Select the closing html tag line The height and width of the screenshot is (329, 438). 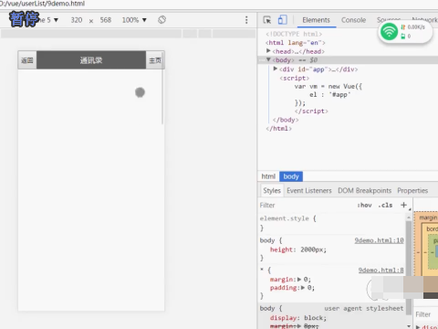tap(278, 129)
